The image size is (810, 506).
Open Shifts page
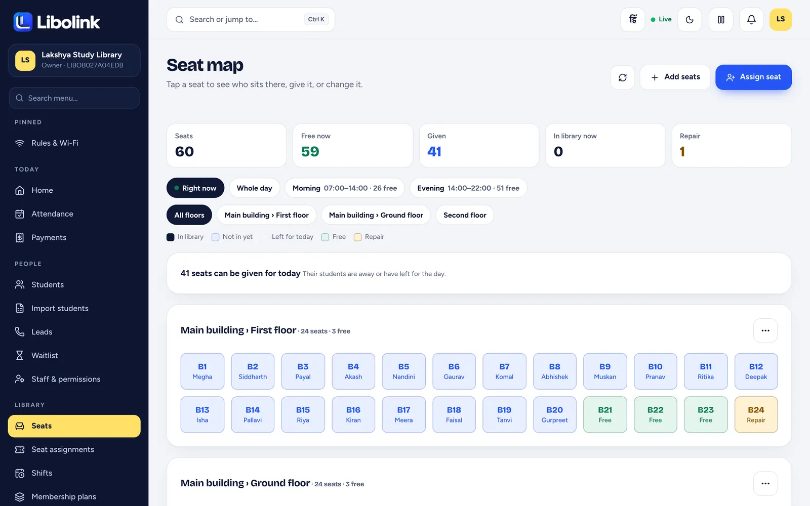point(74,473)
